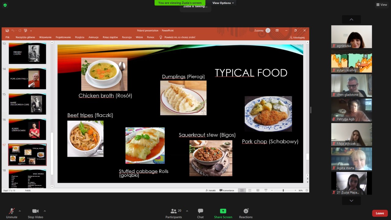This screenshot has height=220, width=391.
Task: Unmute the microphone
Action: coord(12,213)
